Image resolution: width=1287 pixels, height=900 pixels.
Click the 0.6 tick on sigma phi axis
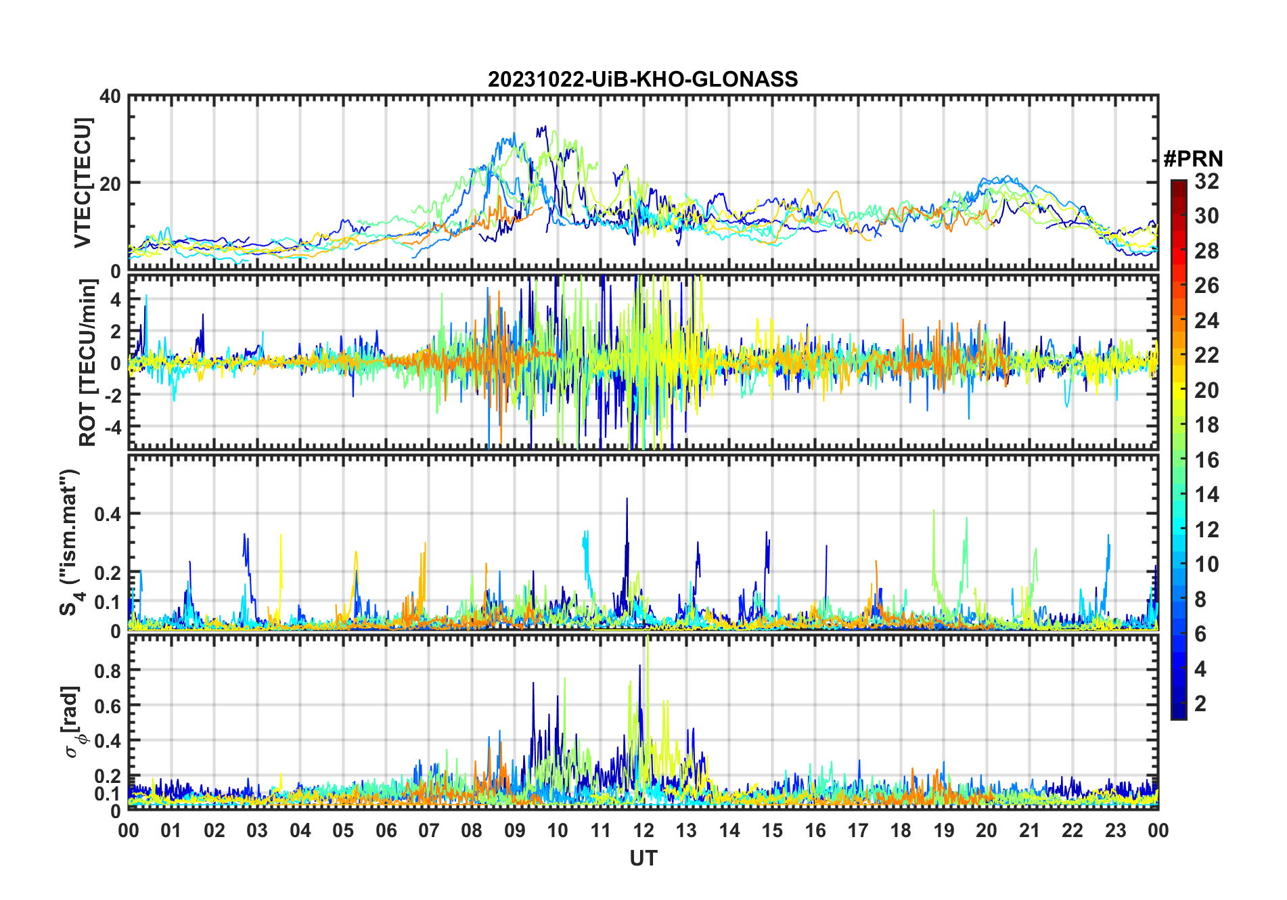(108, 706)
